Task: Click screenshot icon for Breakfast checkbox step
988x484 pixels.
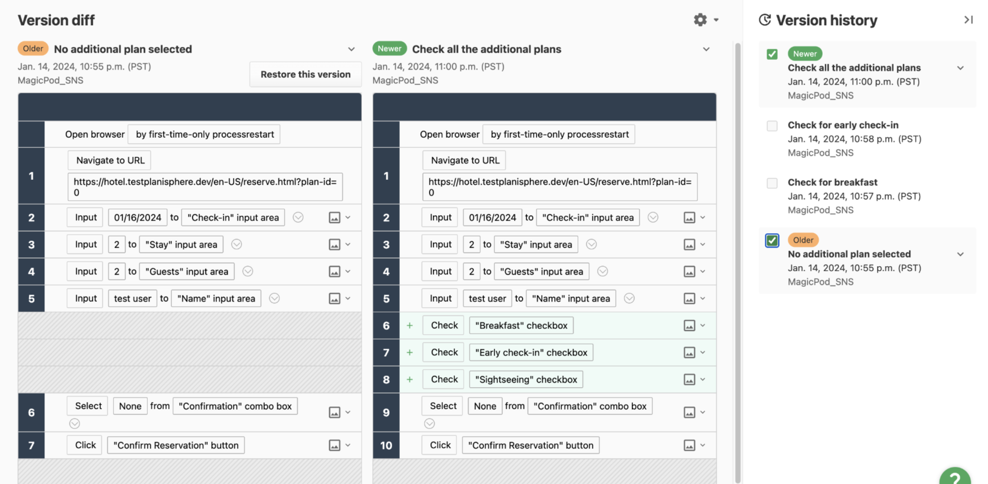Action: click(x=689, y=325)
